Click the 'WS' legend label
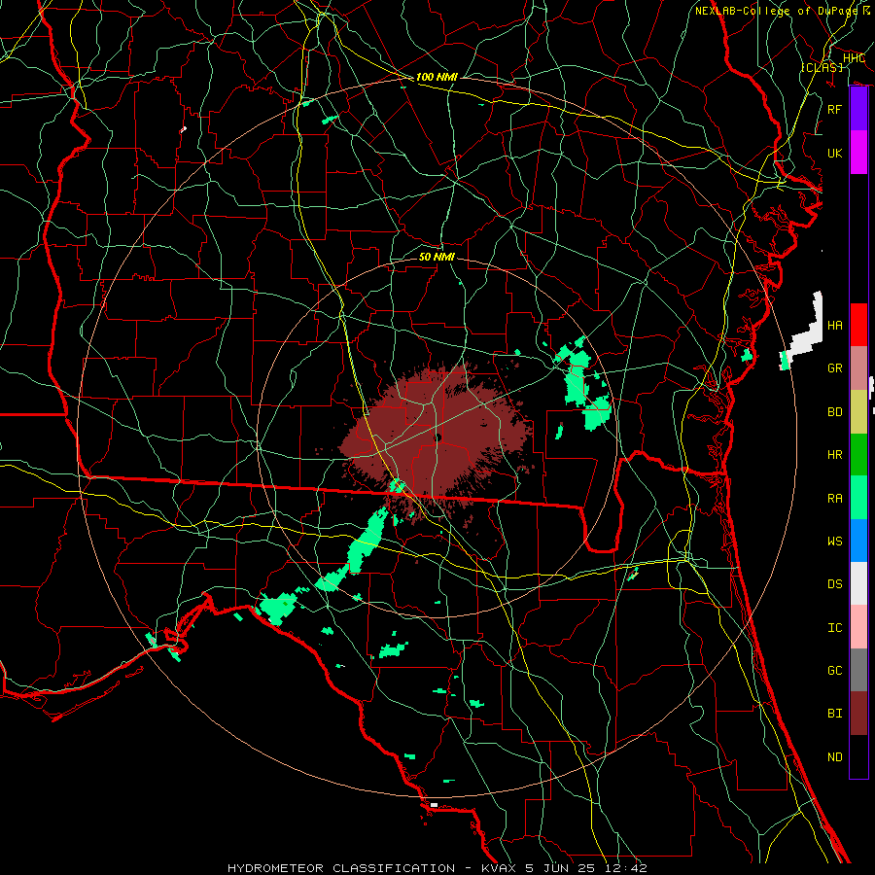Screen dimensions: 875x875 (x=834, y=542)
